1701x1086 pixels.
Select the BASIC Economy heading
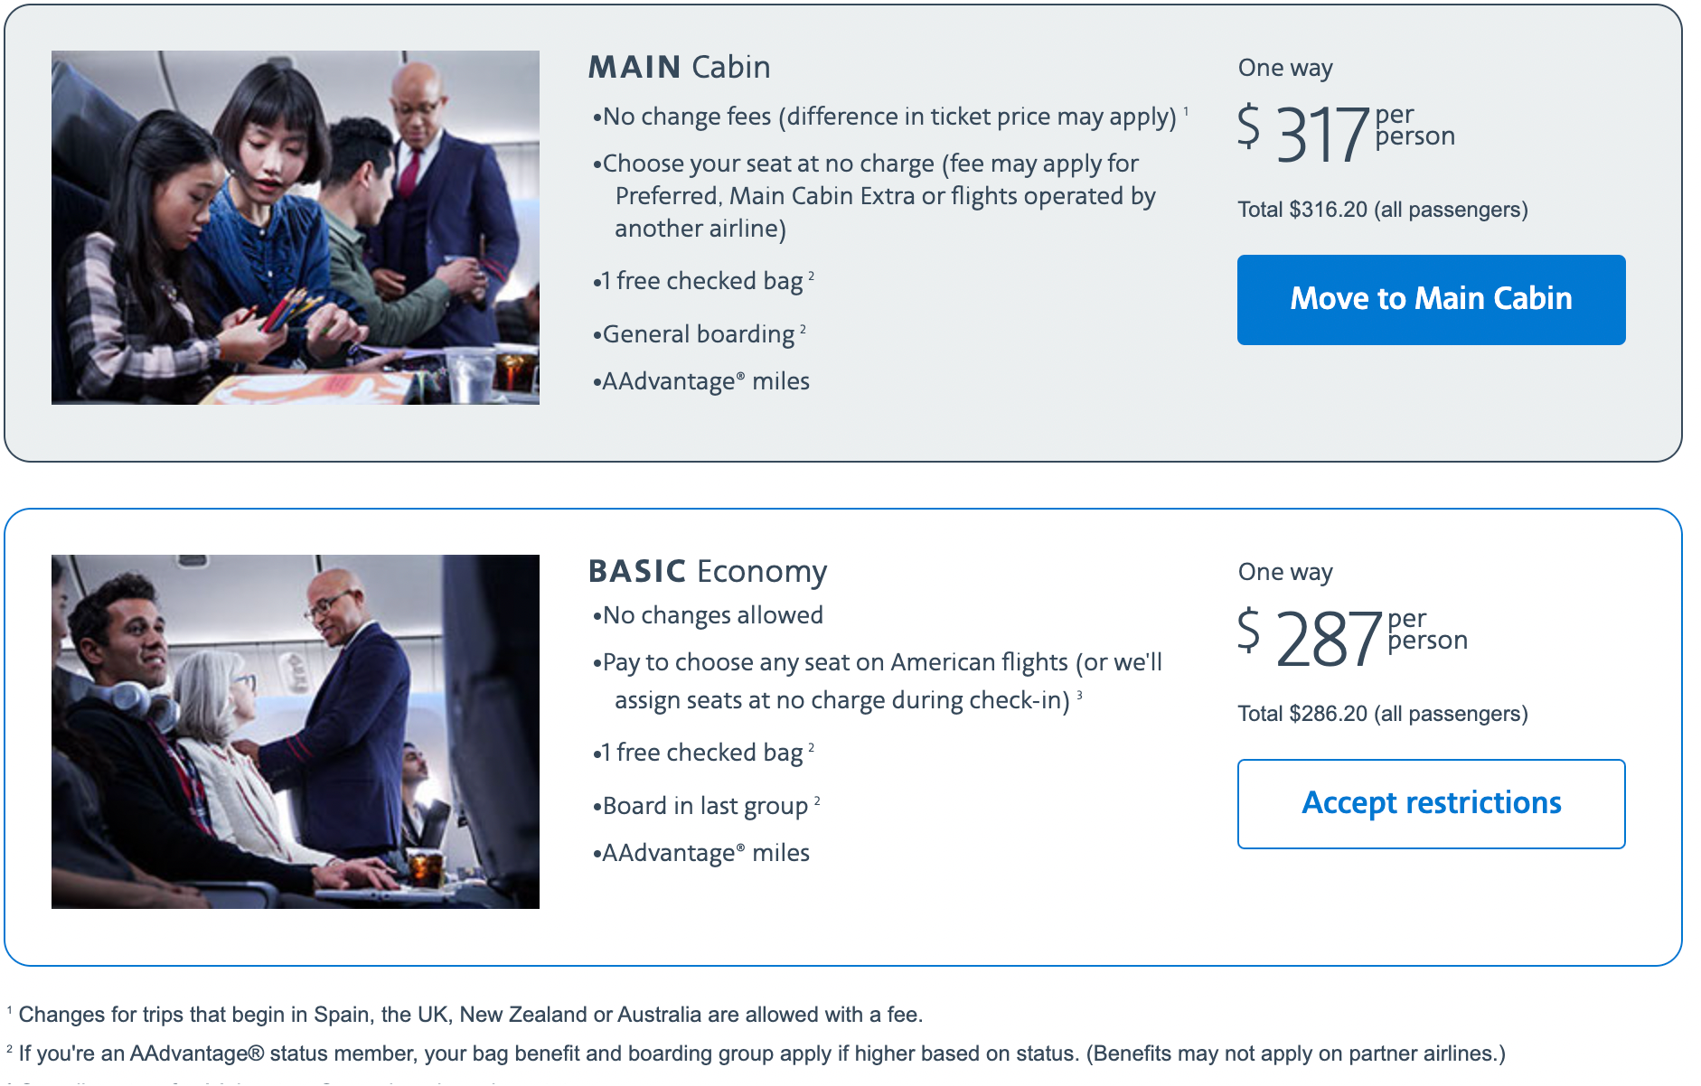click(x=708, y=571)
